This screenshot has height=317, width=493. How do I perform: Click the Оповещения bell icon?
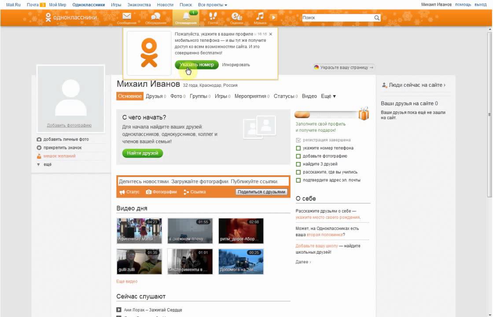[186, 16]
